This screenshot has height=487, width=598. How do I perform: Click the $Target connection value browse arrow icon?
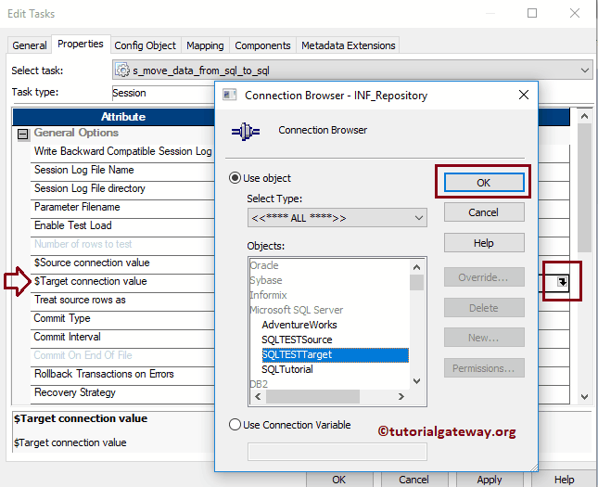(x=562, y=282)
